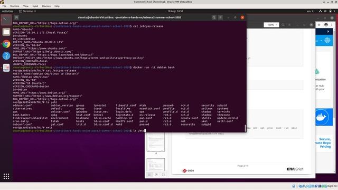Open the terminal hamburger menu
This screenshot has height=190, width=338.
[x=220, y=17]
